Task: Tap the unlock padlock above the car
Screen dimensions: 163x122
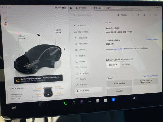Action: 39,35
